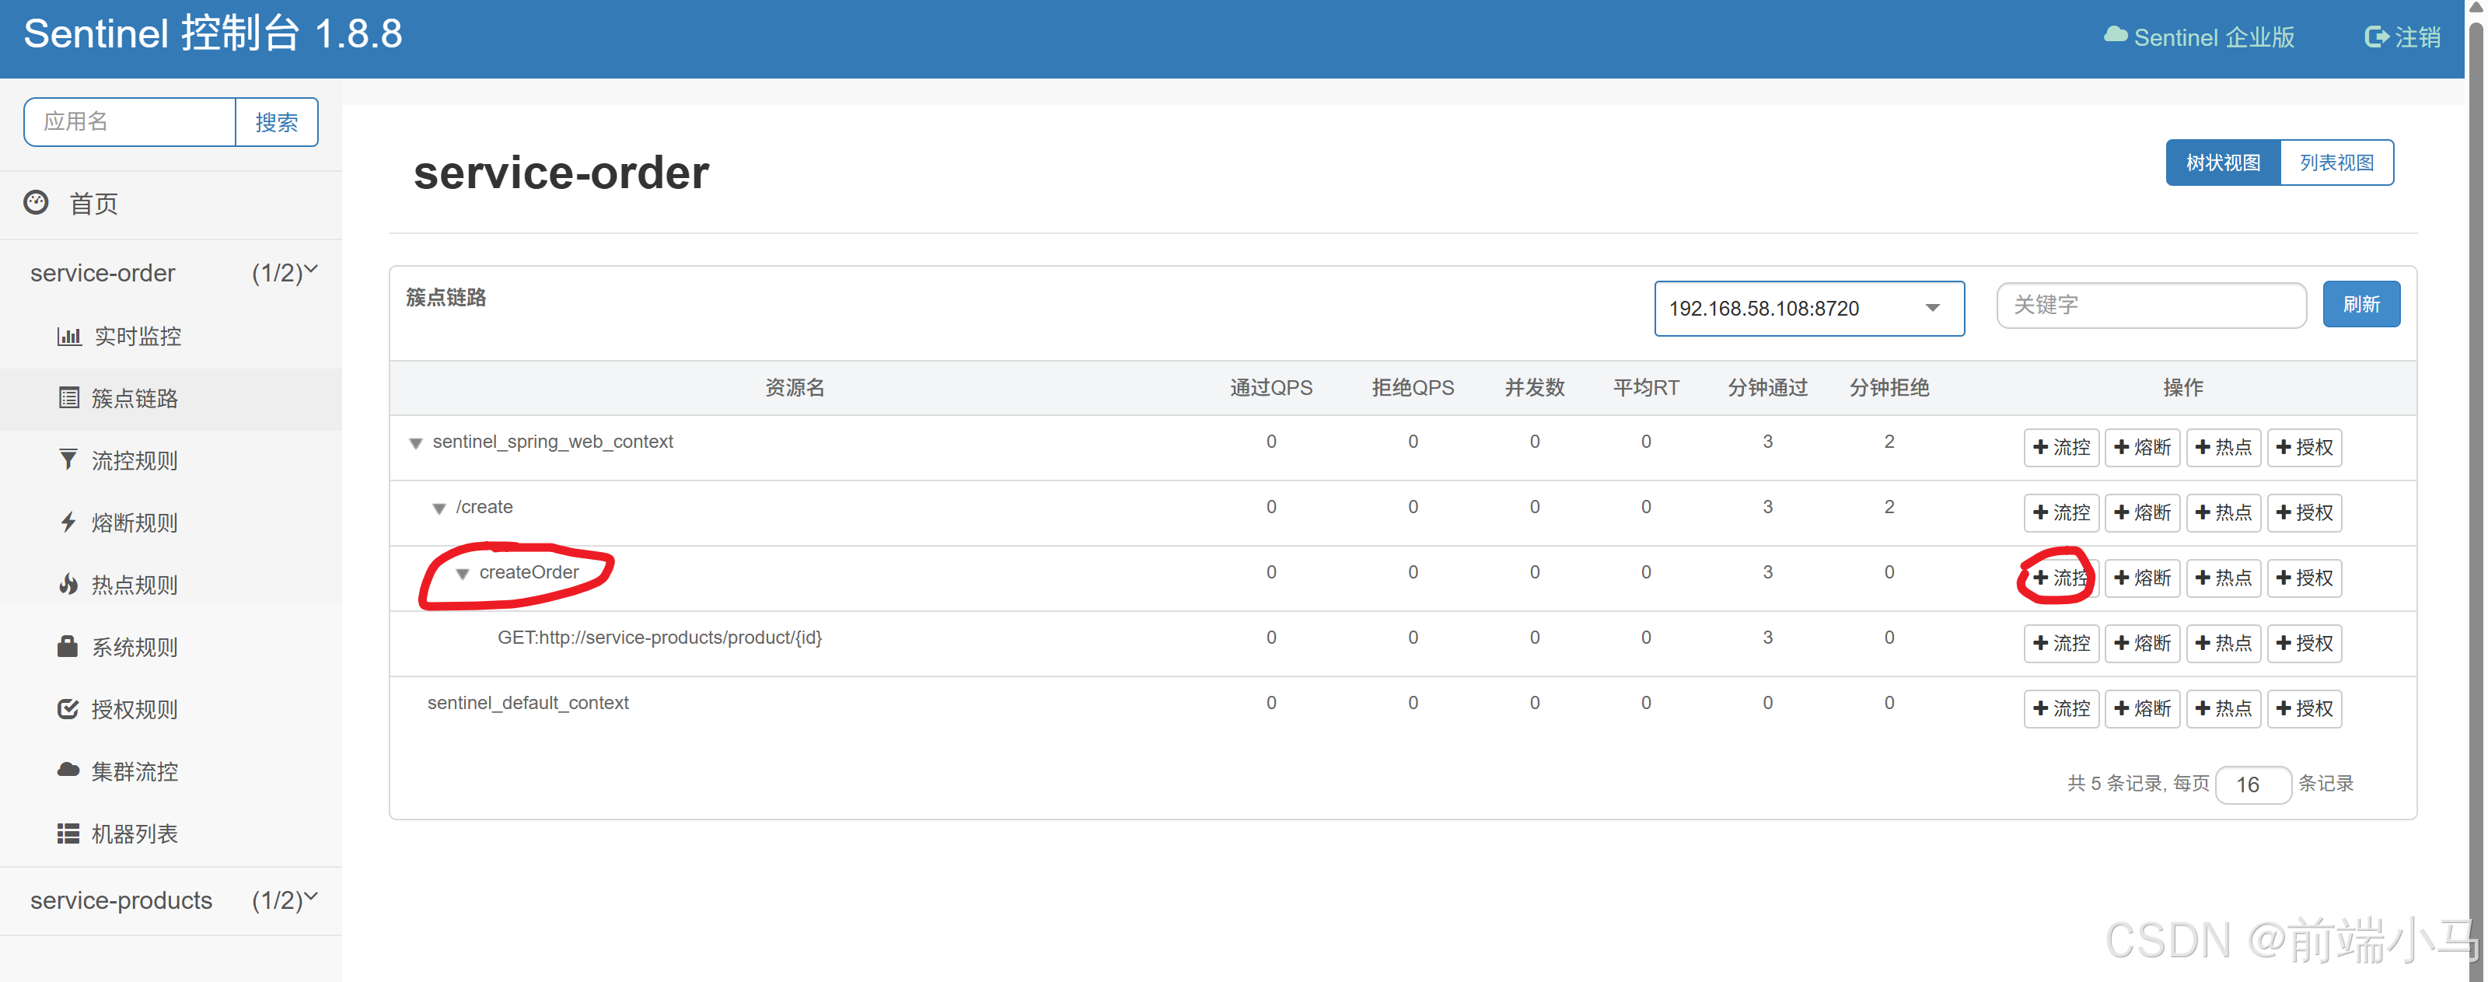Click the 搜索 search button
2488x982 pixels.
pyautogui.click(x=276, y=123)
